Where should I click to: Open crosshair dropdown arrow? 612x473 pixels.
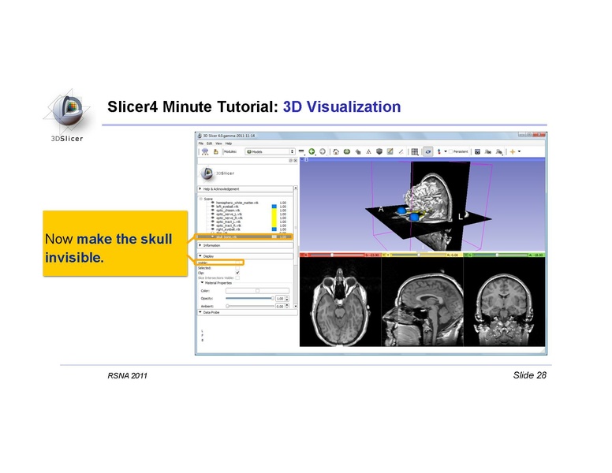point(519,151)
